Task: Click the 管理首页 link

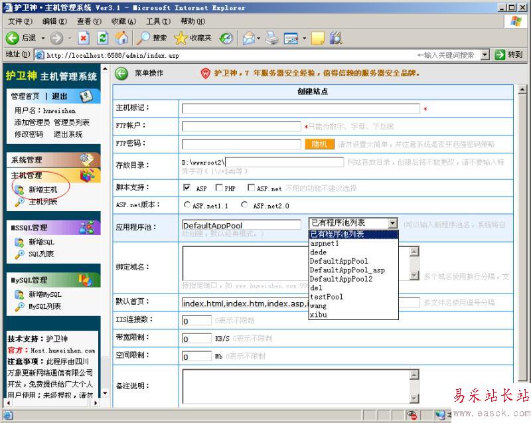Action: pos(25,96)
